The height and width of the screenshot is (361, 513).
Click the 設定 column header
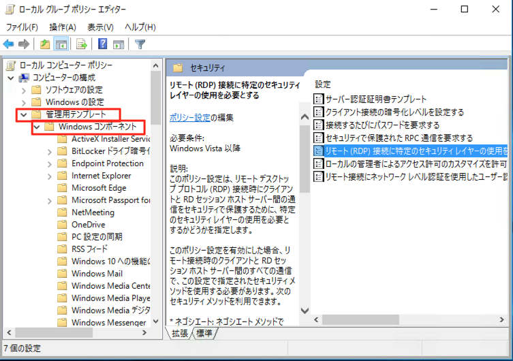point(323,84)
